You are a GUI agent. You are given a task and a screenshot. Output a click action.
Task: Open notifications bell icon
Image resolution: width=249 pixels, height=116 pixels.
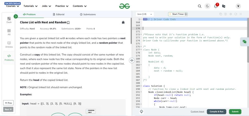(216, 6)
